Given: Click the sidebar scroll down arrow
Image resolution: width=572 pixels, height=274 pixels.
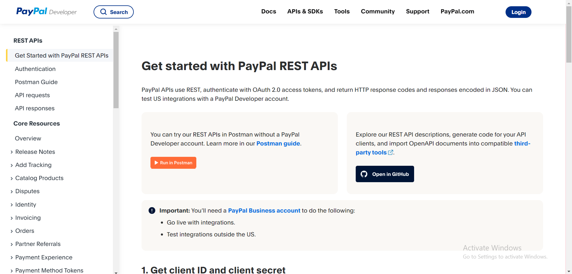Looking at the screenshot, I should (116, 272).
